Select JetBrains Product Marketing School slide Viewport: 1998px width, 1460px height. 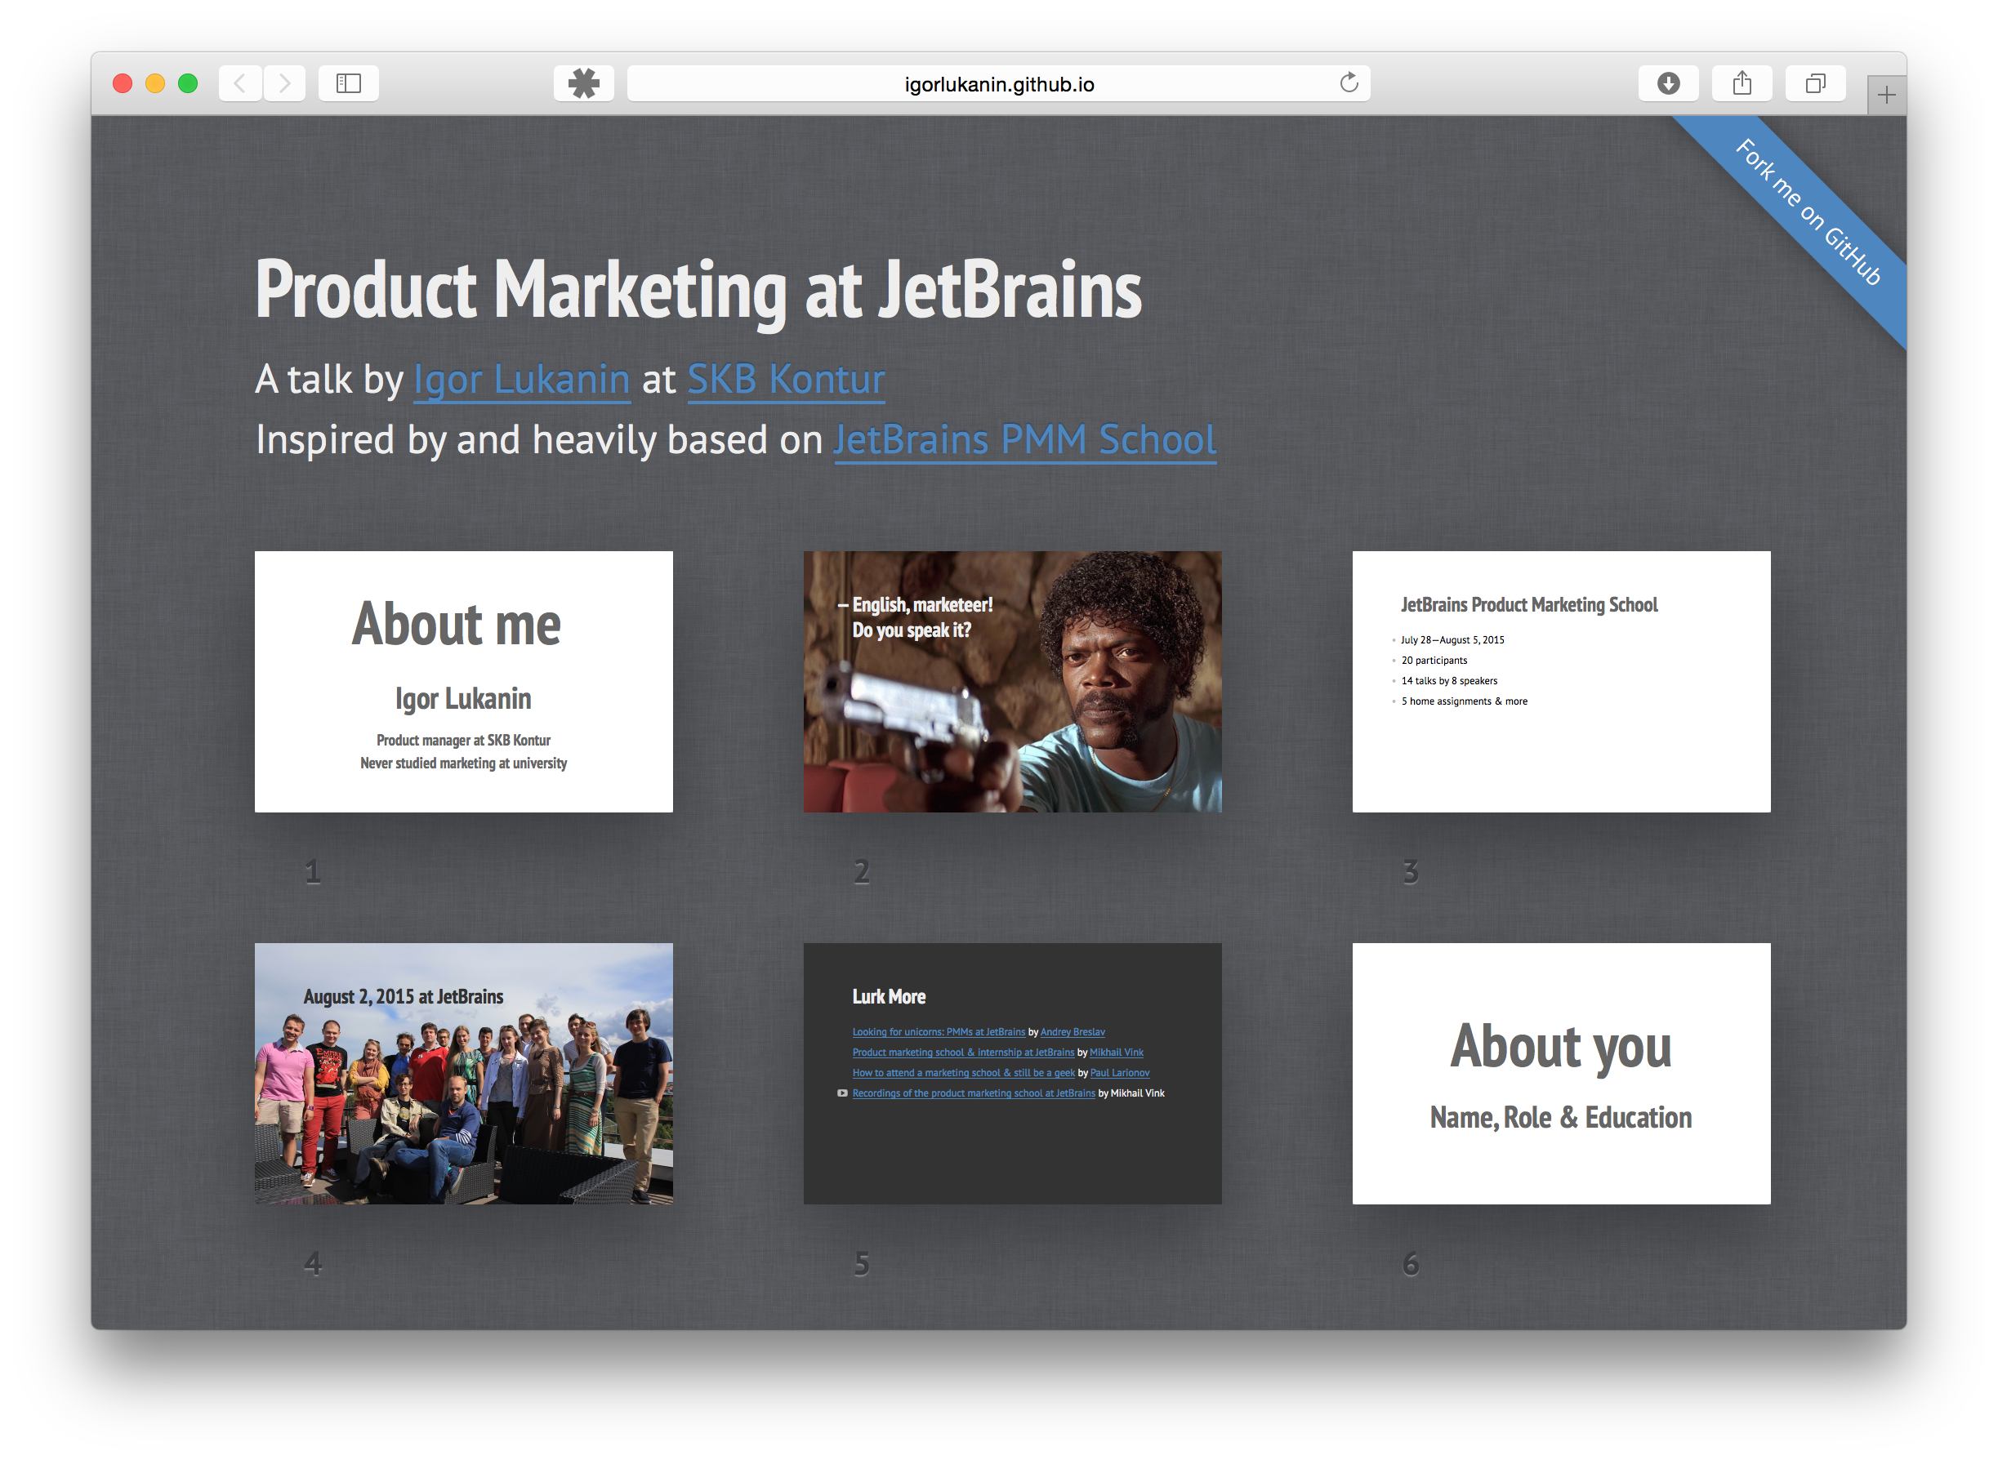pos(1560,681)
